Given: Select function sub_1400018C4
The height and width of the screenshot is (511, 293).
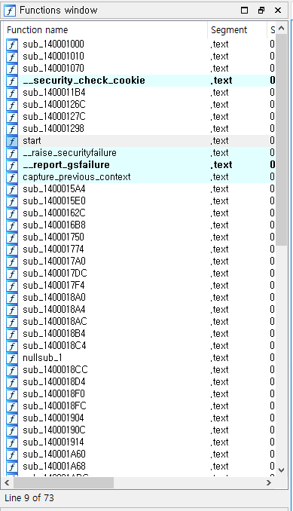Looking at the screenshot, I should click(x=54, y=346).
